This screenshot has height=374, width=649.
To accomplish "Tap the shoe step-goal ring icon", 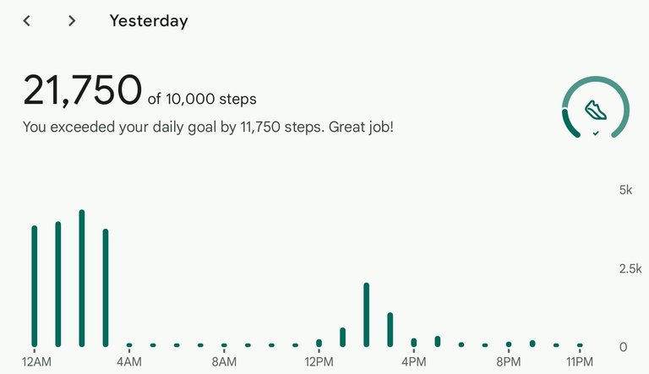I will [x=596, y=107].
